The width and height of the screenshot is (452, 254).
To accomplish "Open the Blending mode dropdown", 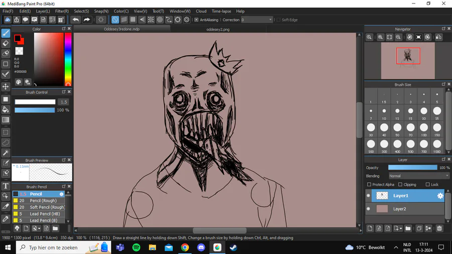I will (x=419, y=176).
